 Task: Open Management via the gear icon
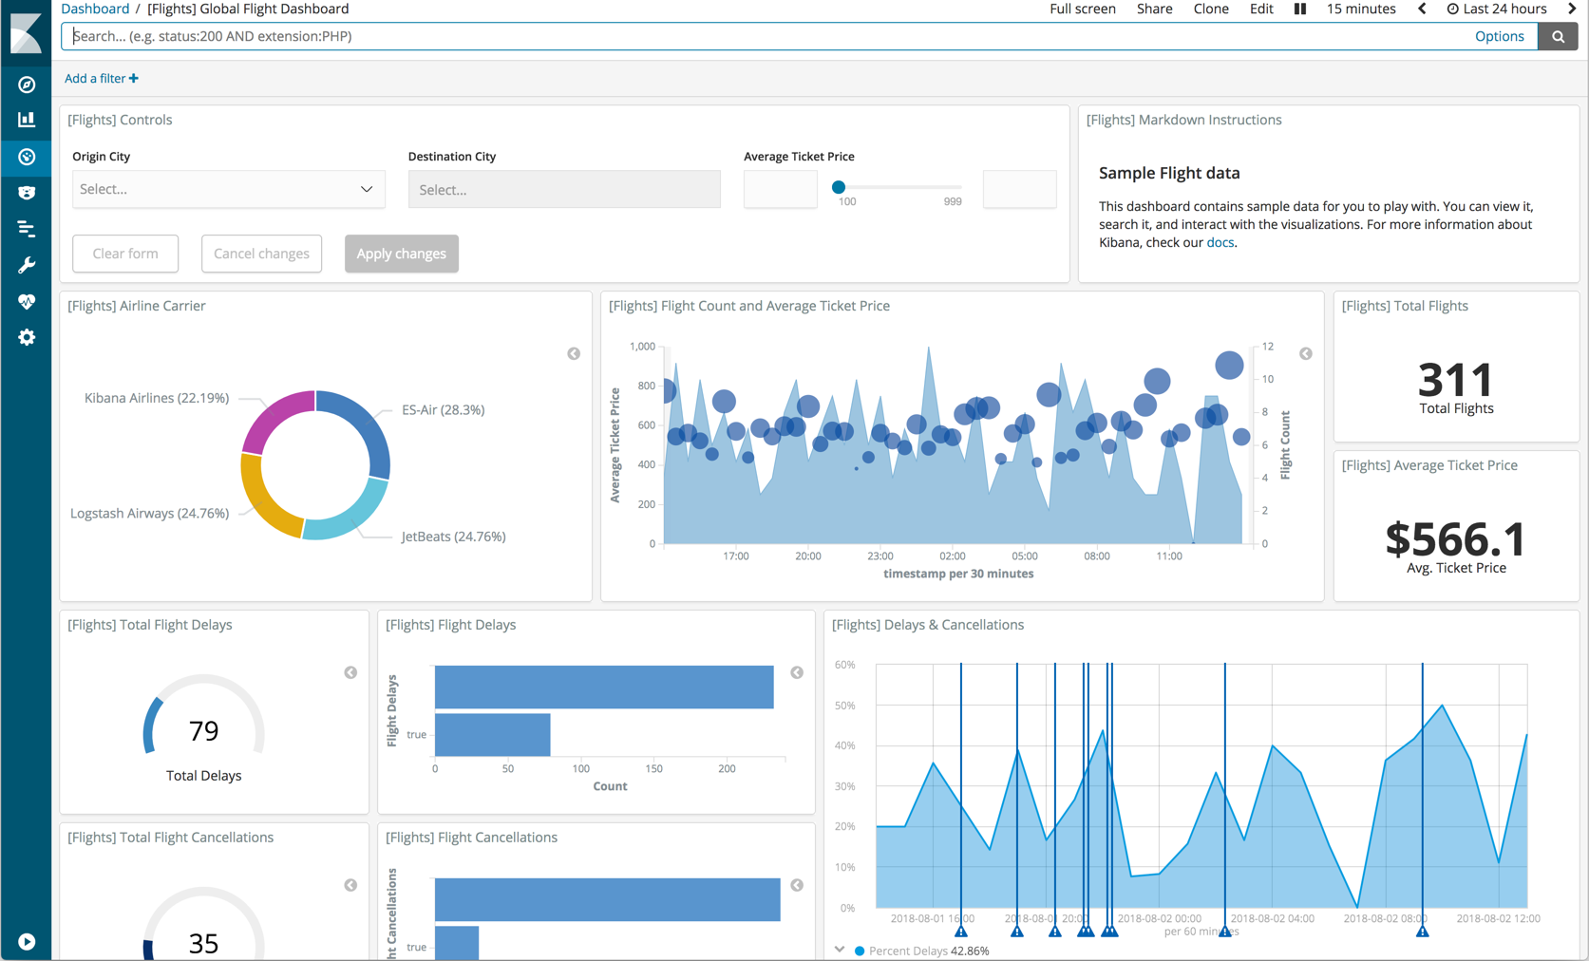pyautogui.click(x=26, y=337)
